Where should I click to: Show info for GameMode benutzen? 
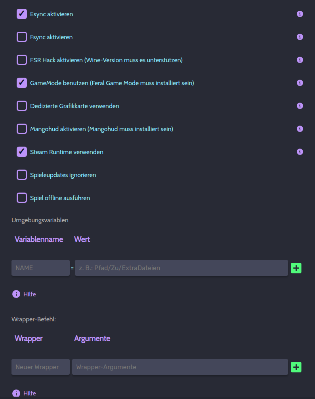300,83
